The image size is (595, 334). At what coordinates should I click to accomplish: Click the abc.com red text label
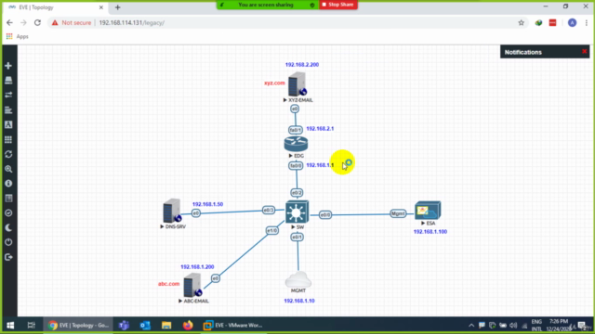[x=168, y=284]
